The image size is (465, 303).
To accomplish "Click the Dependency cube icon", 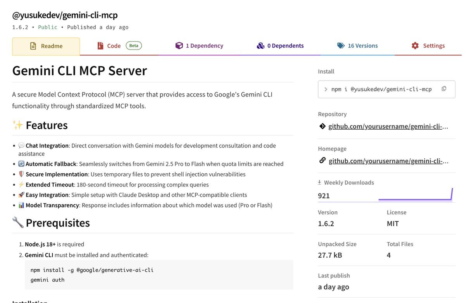I will pyautogui.click(x=179, y=46).
